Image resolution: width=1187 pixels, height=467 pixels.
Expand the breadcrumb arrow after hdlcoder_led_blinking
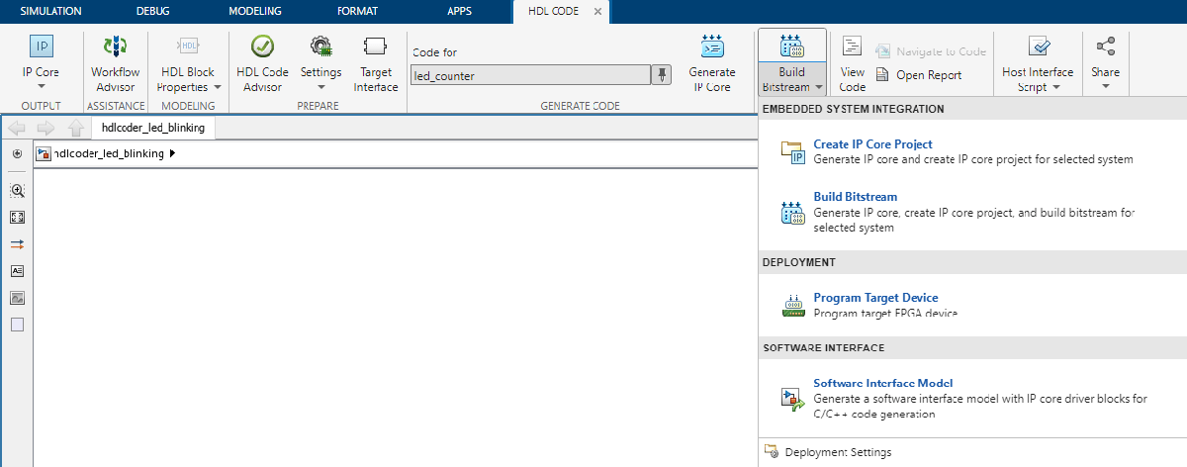click(173, 153)
